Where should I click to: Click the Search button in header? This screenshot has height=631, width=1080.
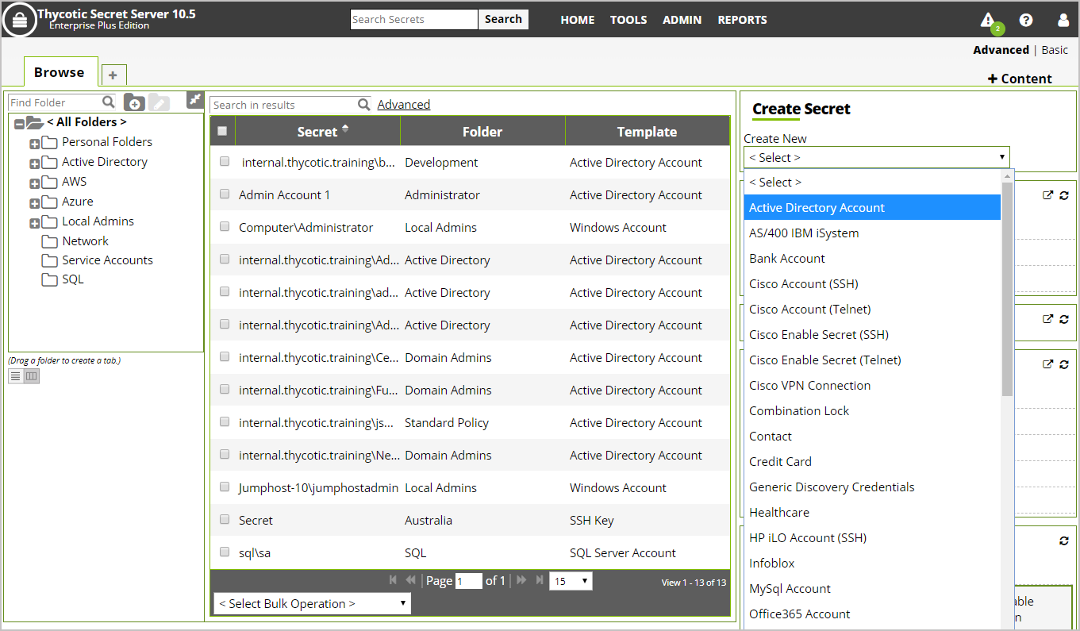coord(503,19)
